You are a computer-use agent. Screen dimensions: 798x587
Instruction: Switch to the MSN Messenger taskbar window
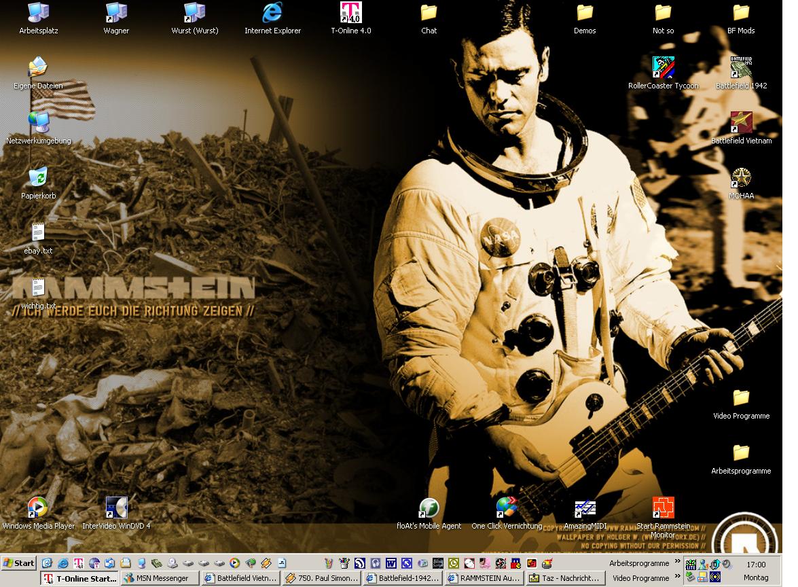160,578
